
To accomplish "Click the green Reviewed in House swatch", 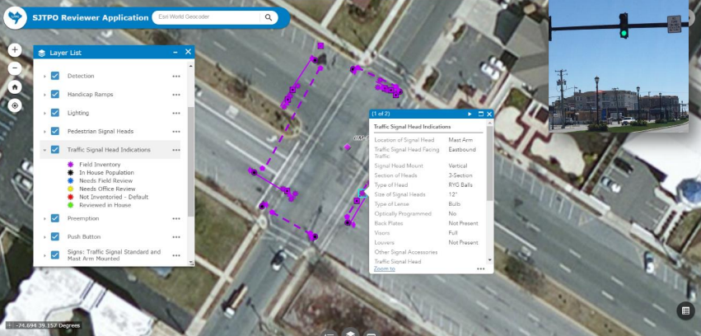I will coord(70,205).
